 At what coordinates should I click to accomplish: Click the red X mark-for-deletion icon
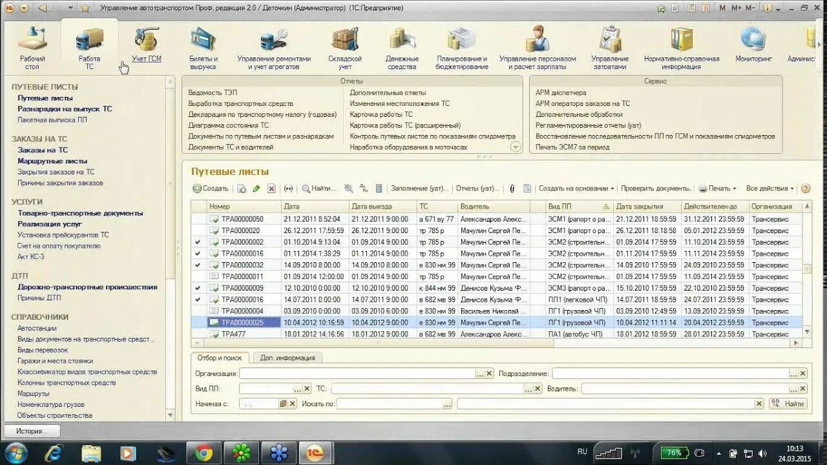tap(271, 189)
